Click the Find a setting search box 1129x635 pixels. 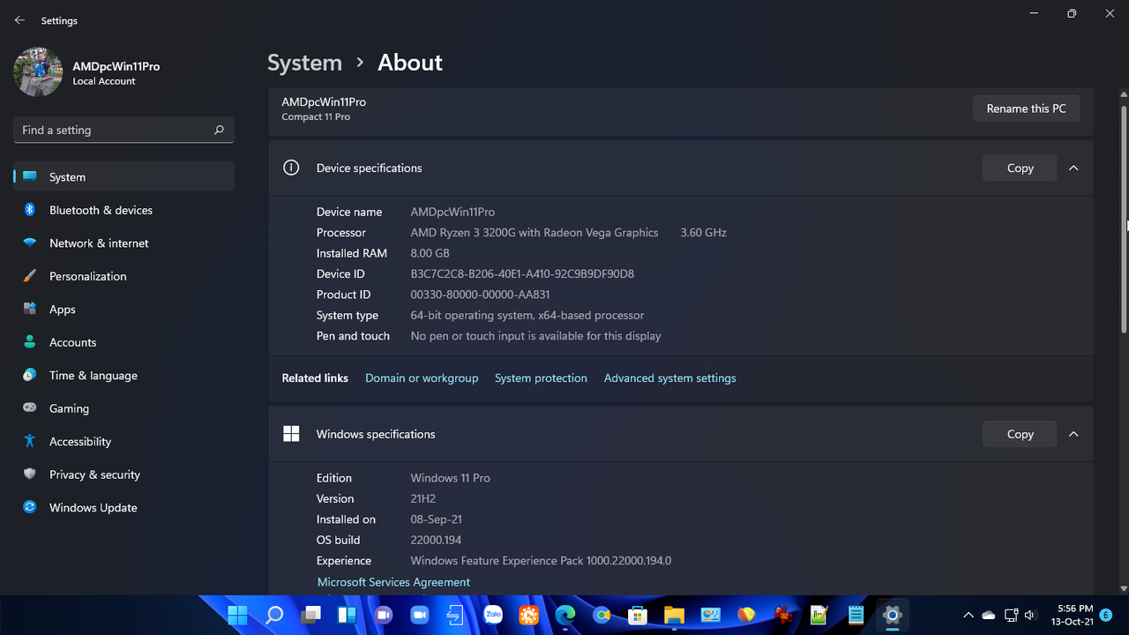point(123,130)
